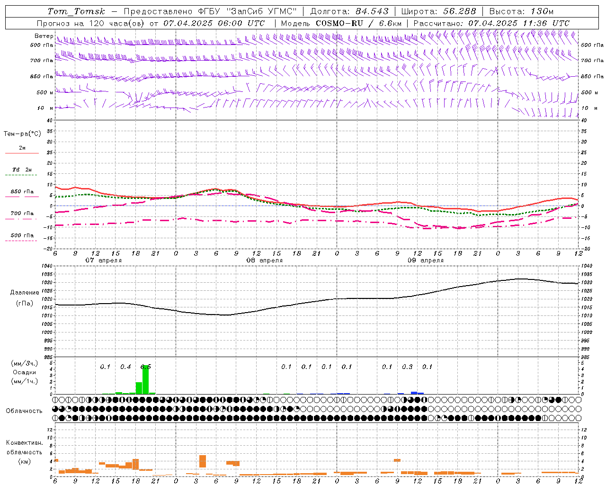Click the 09 апреля date label
The image size is (606, 485).
(425, 260)
